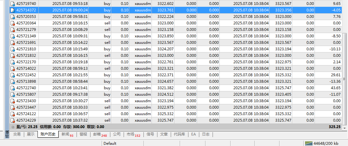Click the sell order icon beside 425723447
Image resolution: width=348 pixels, height=146 pixels.
pyautogui.click(x=13, y=107)
